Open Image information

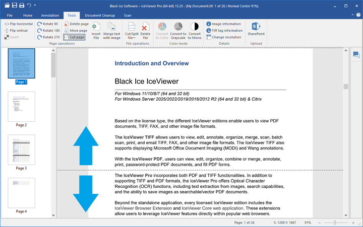point(224,24)
